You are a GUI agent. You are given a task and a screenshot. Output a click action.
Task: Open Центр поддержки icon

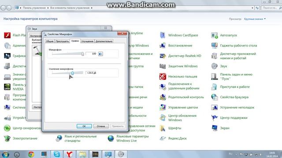(215, 118)
